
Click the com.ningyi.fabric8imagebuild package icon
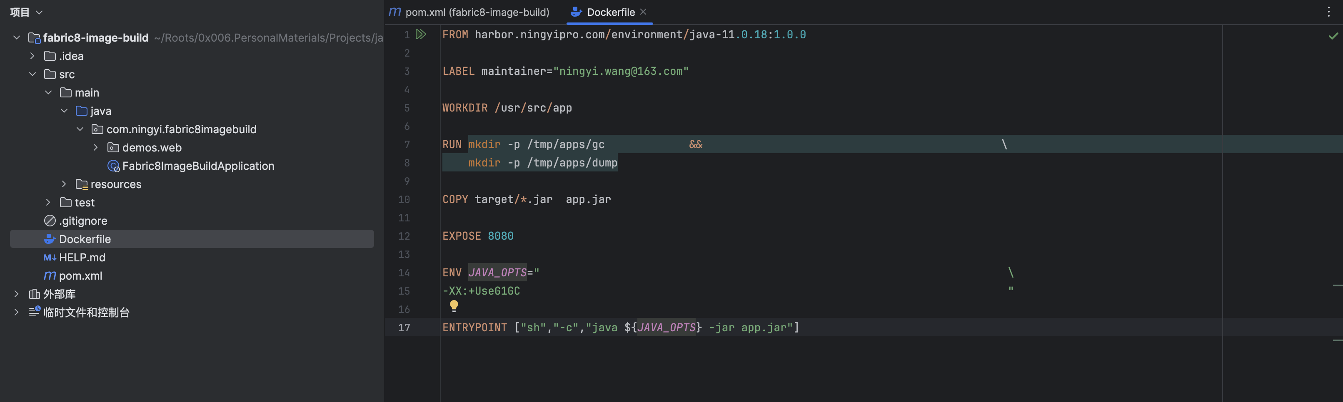pyautogui.click(x=97, y=129)
